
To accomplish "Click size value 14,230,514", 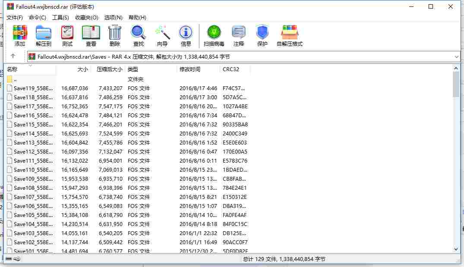I will (x=75, y=224).
